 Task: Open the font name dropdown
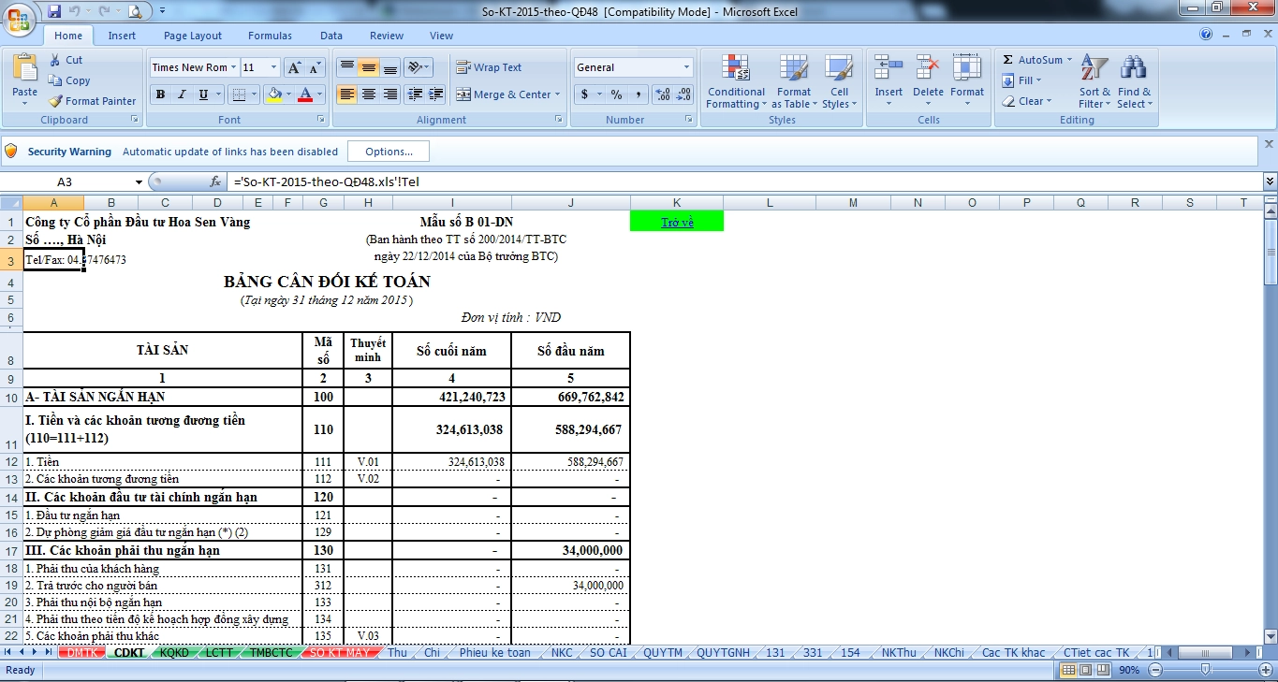[234, 67]
